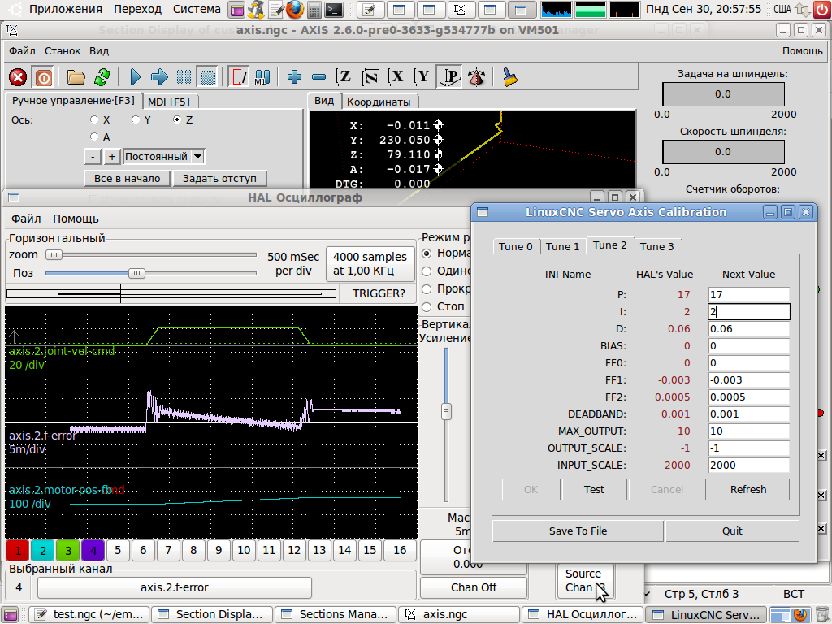The image size is (832, 624).
Task: Clear live plot with brush icon
Action: (x=510, y=77)
